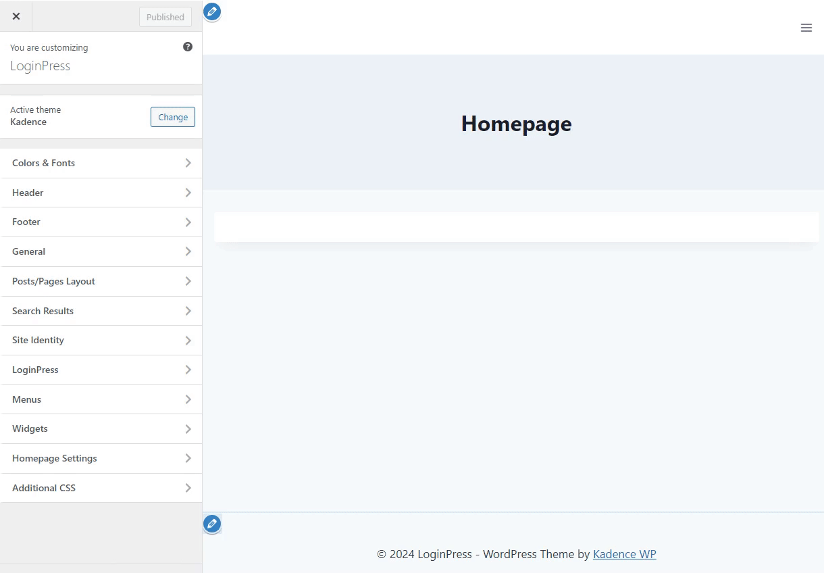Close the Customizer with the X icon
824x573 pixels.
16,16
